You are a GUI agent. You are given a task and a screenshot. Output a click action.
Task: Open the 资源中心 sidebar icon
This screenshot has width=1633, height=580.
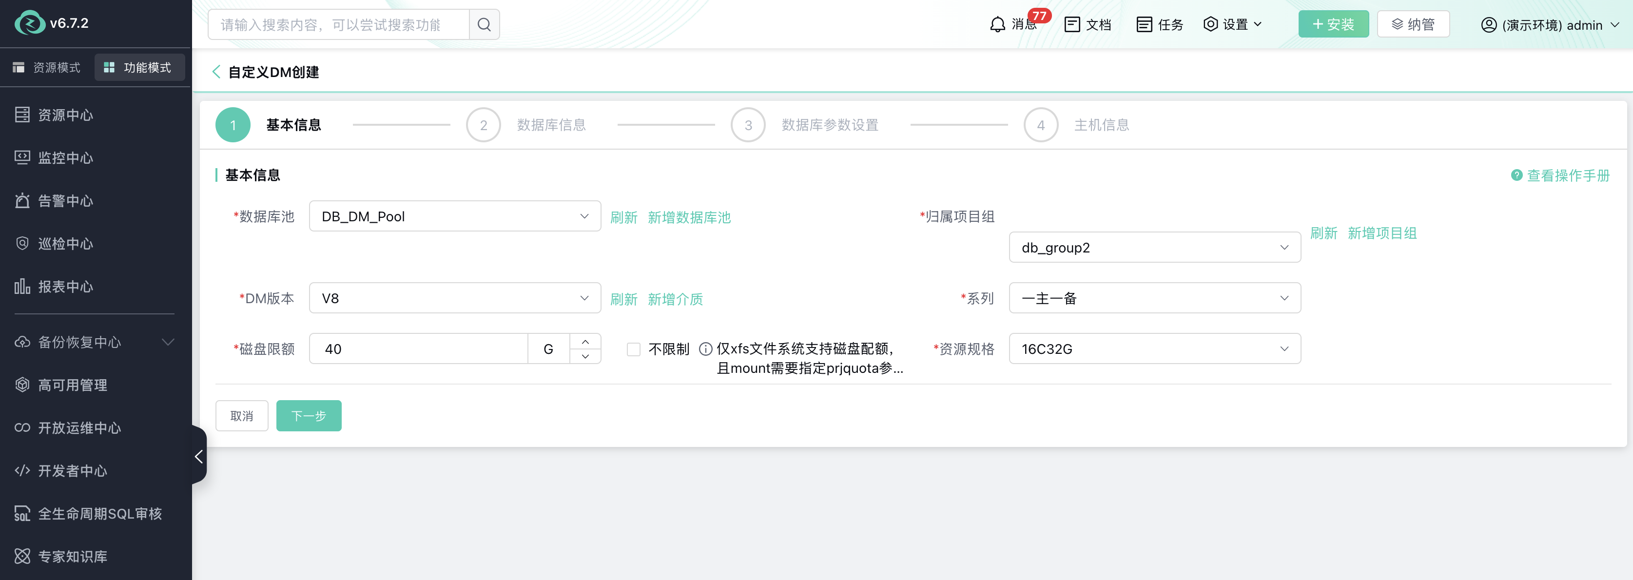click(22, 115)
